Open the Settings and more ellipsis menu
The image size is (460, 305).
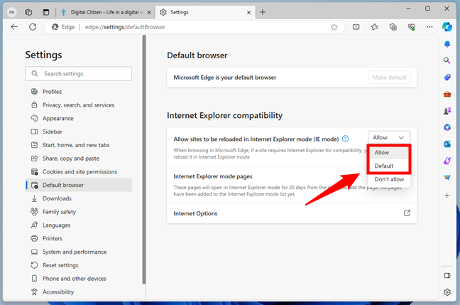click(x=429, y=27)
